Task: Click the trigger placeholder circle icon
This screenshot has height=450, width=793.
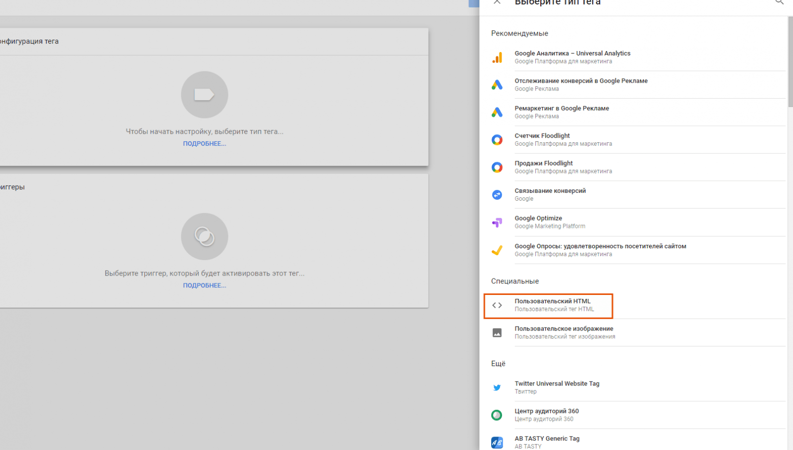Action: [204, 236]
